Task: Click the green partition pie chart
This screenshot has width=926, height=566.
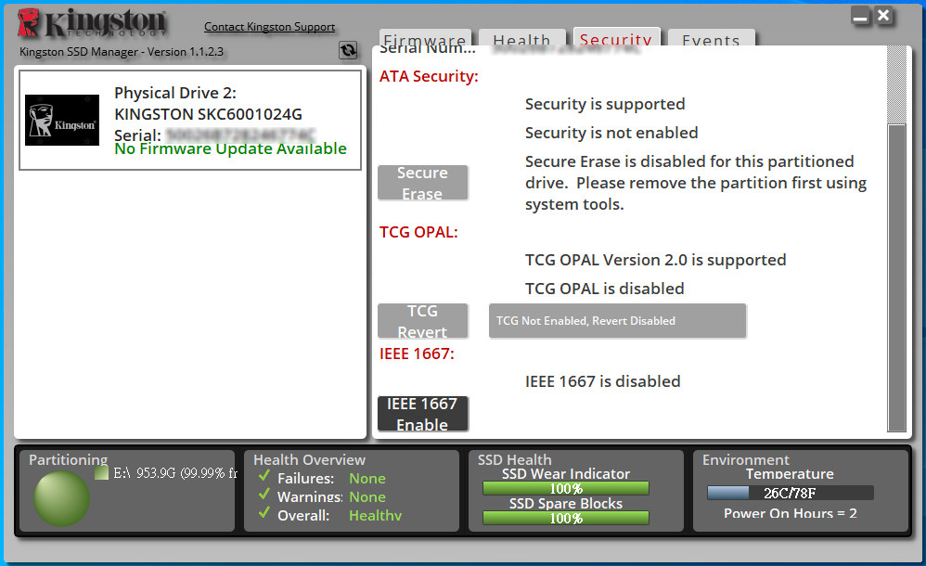Action: [x=61, y=498]
